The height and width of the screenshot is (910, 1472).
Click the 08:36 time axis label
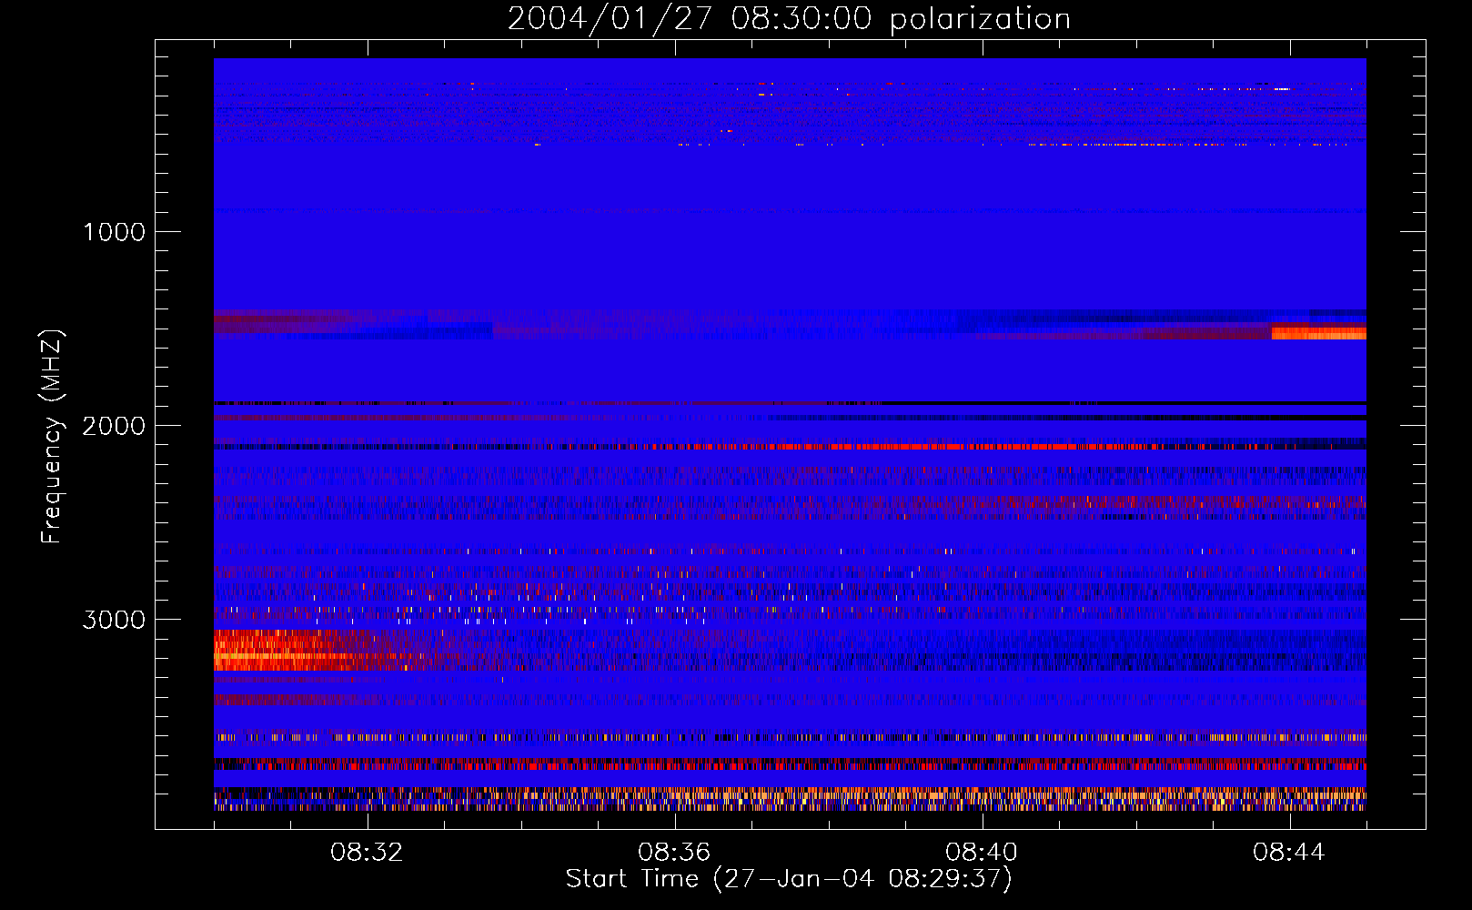coord(675,853)
